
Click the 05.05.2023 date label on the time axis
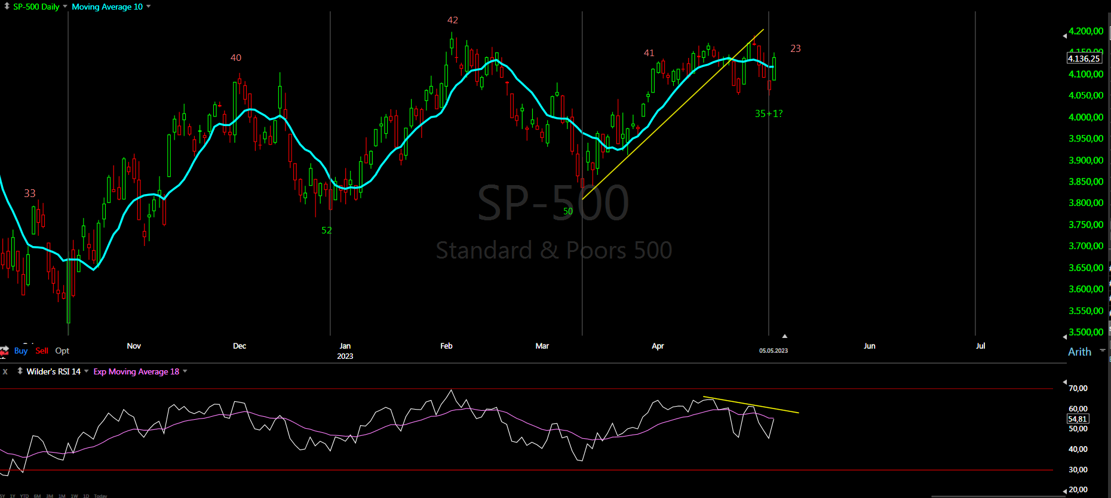click(774, 351)
